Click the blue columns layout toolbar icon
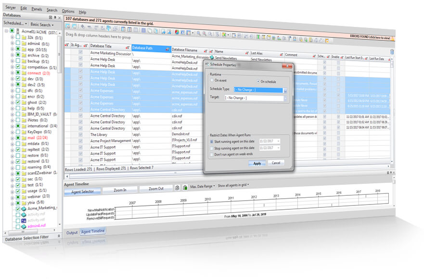This screenshot has height=279, width=424. 123,29
